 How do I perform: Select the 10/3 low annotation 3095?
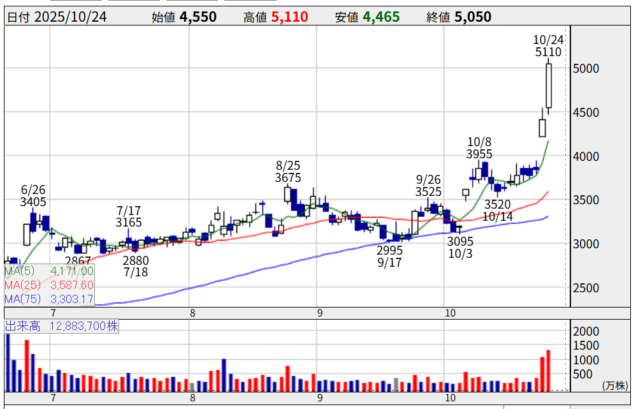tap(460, 241)
